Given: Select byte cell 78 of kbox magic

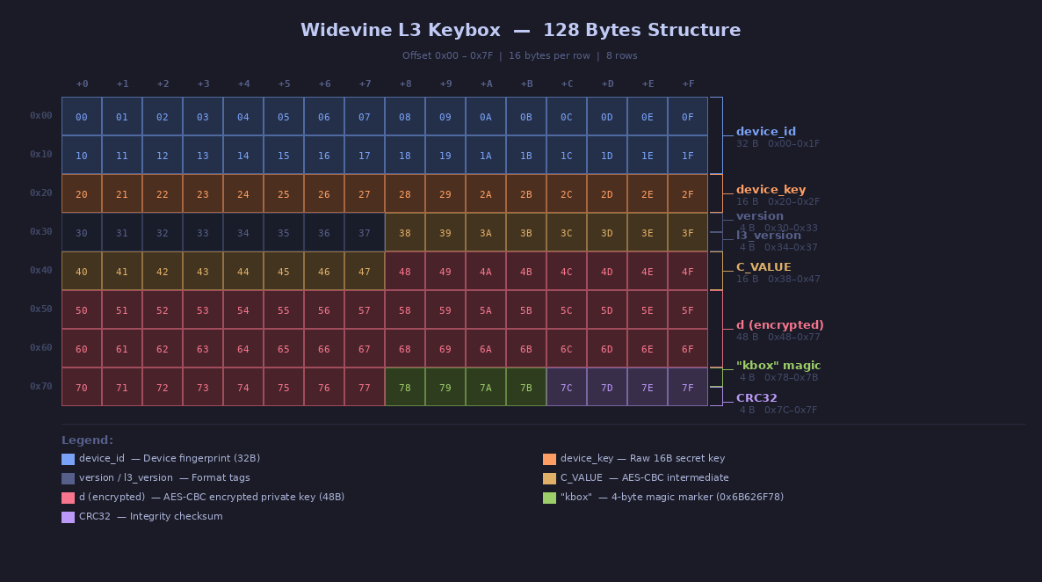Looking at the screenshot, I should click(405, 387).
